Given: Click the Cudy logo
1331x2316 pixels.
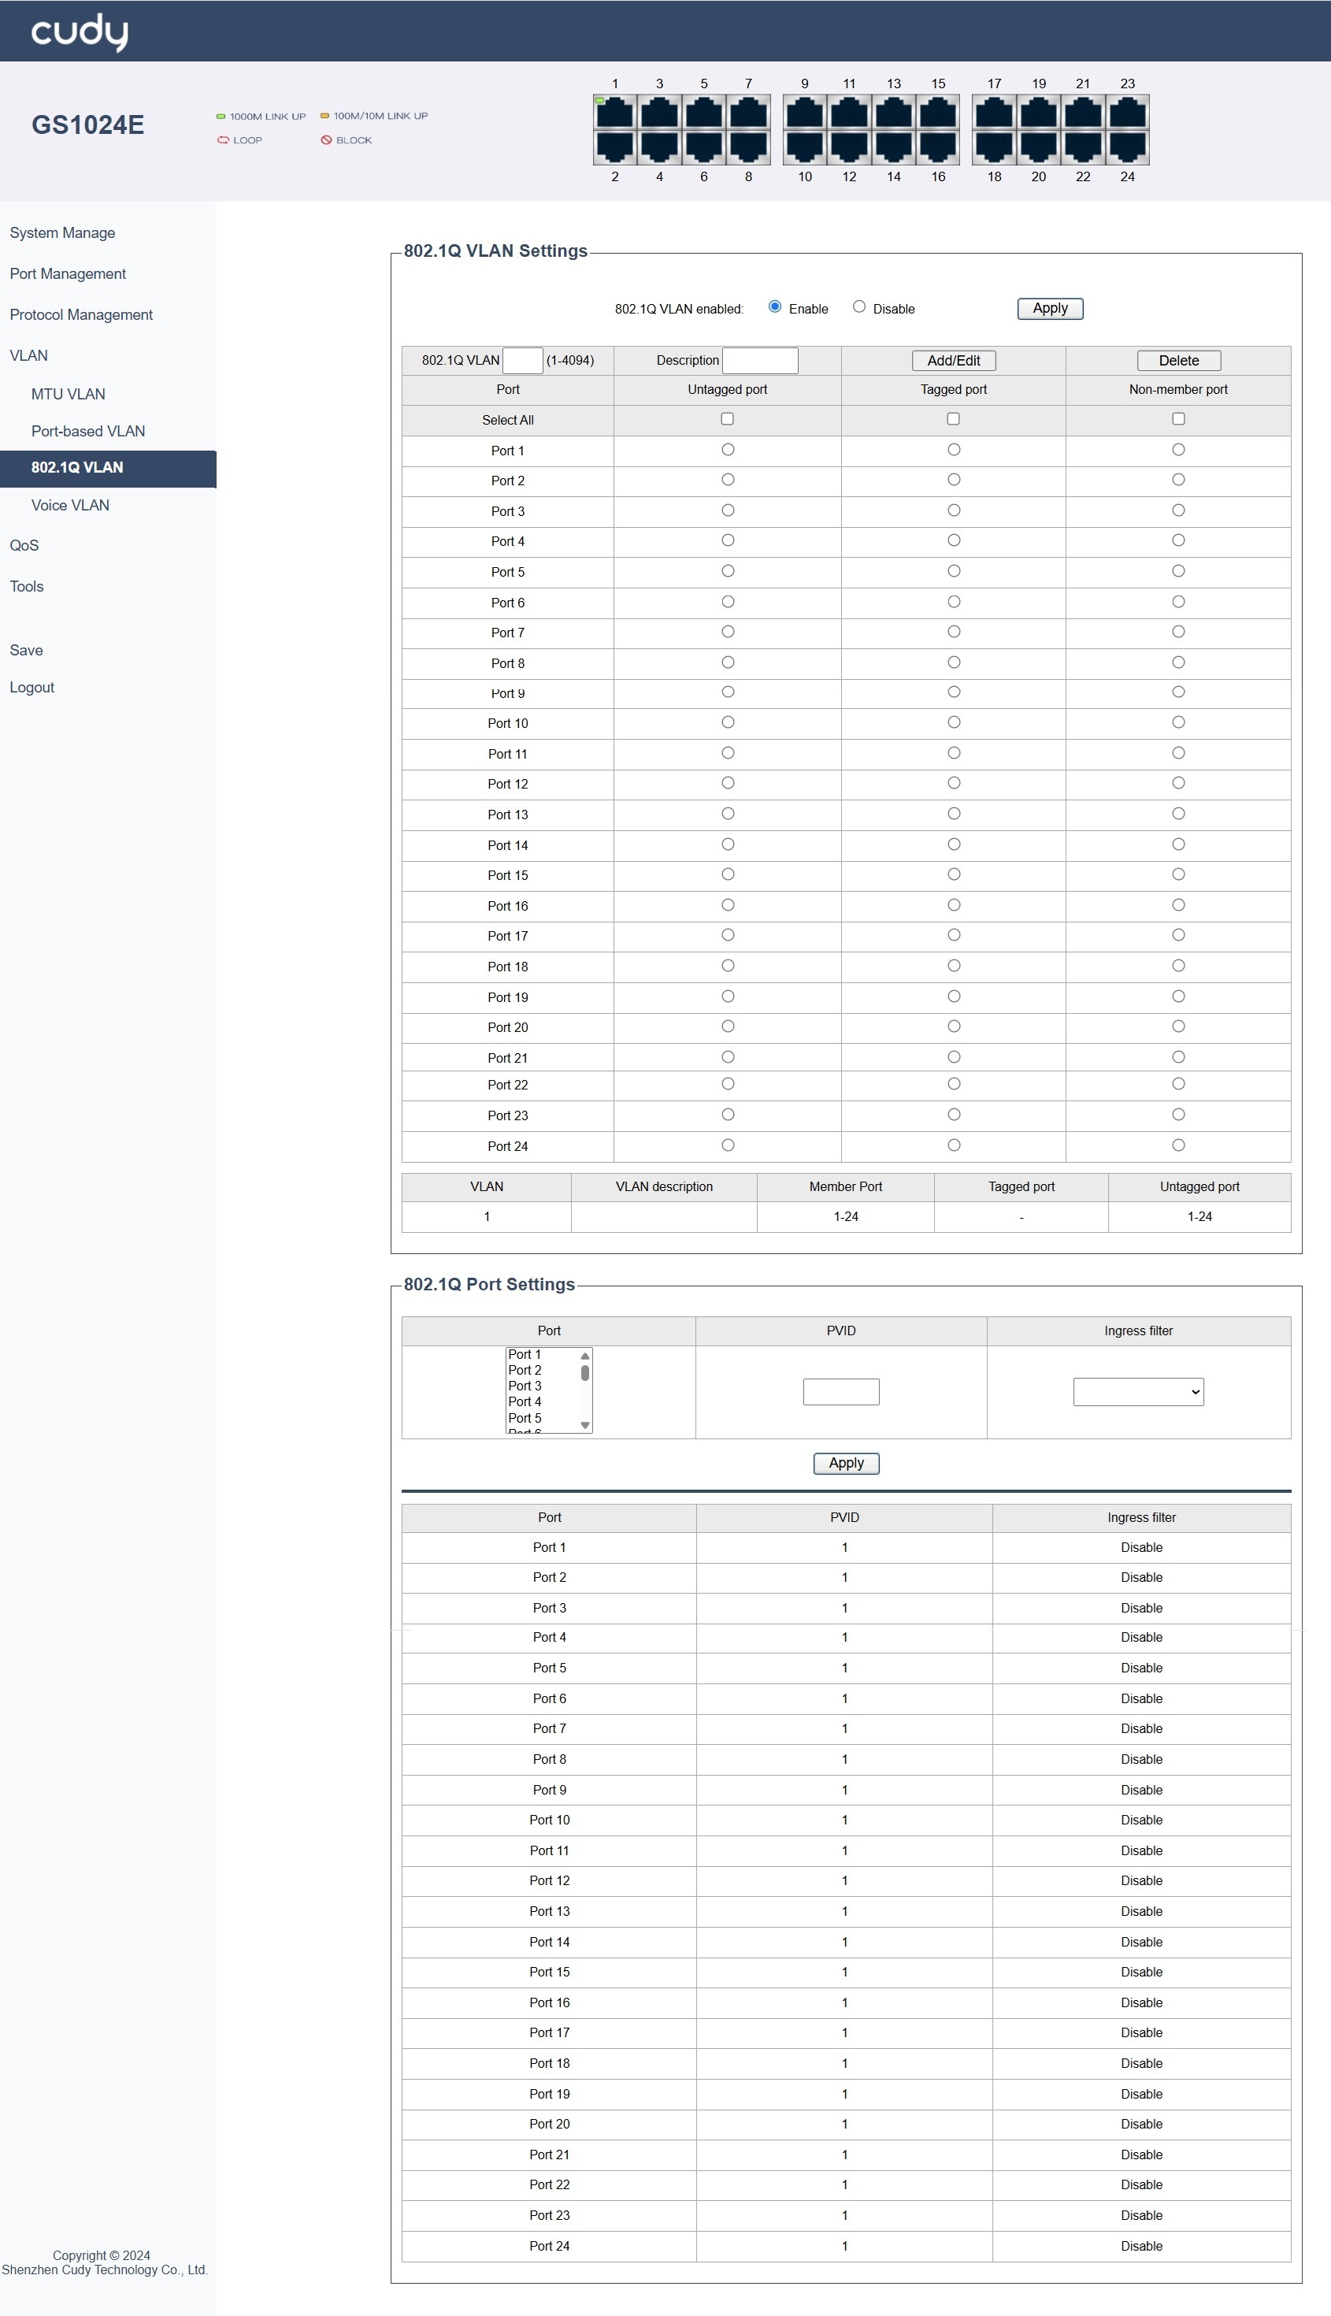Looking at the screenshot, I should pos(80,31).
